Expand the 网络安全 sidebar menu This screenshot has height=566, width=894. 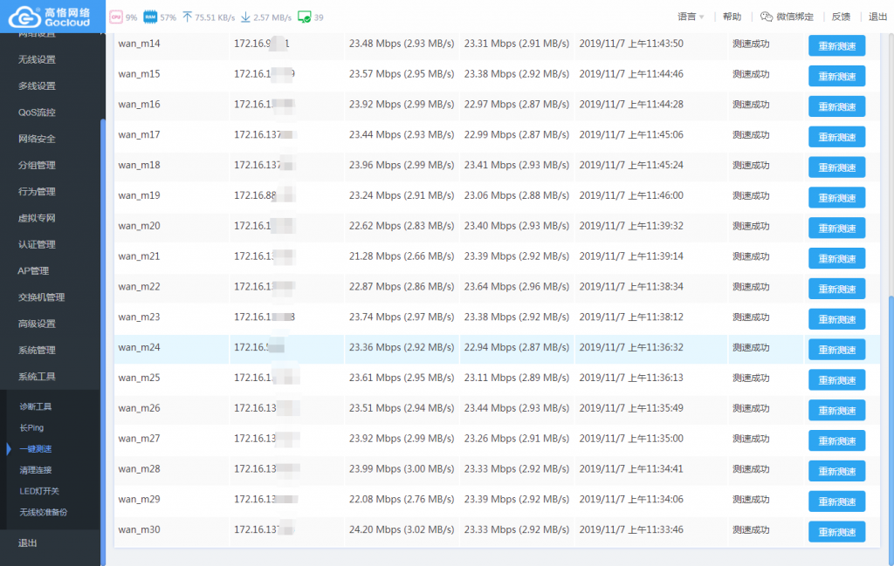tap(37, 139)
